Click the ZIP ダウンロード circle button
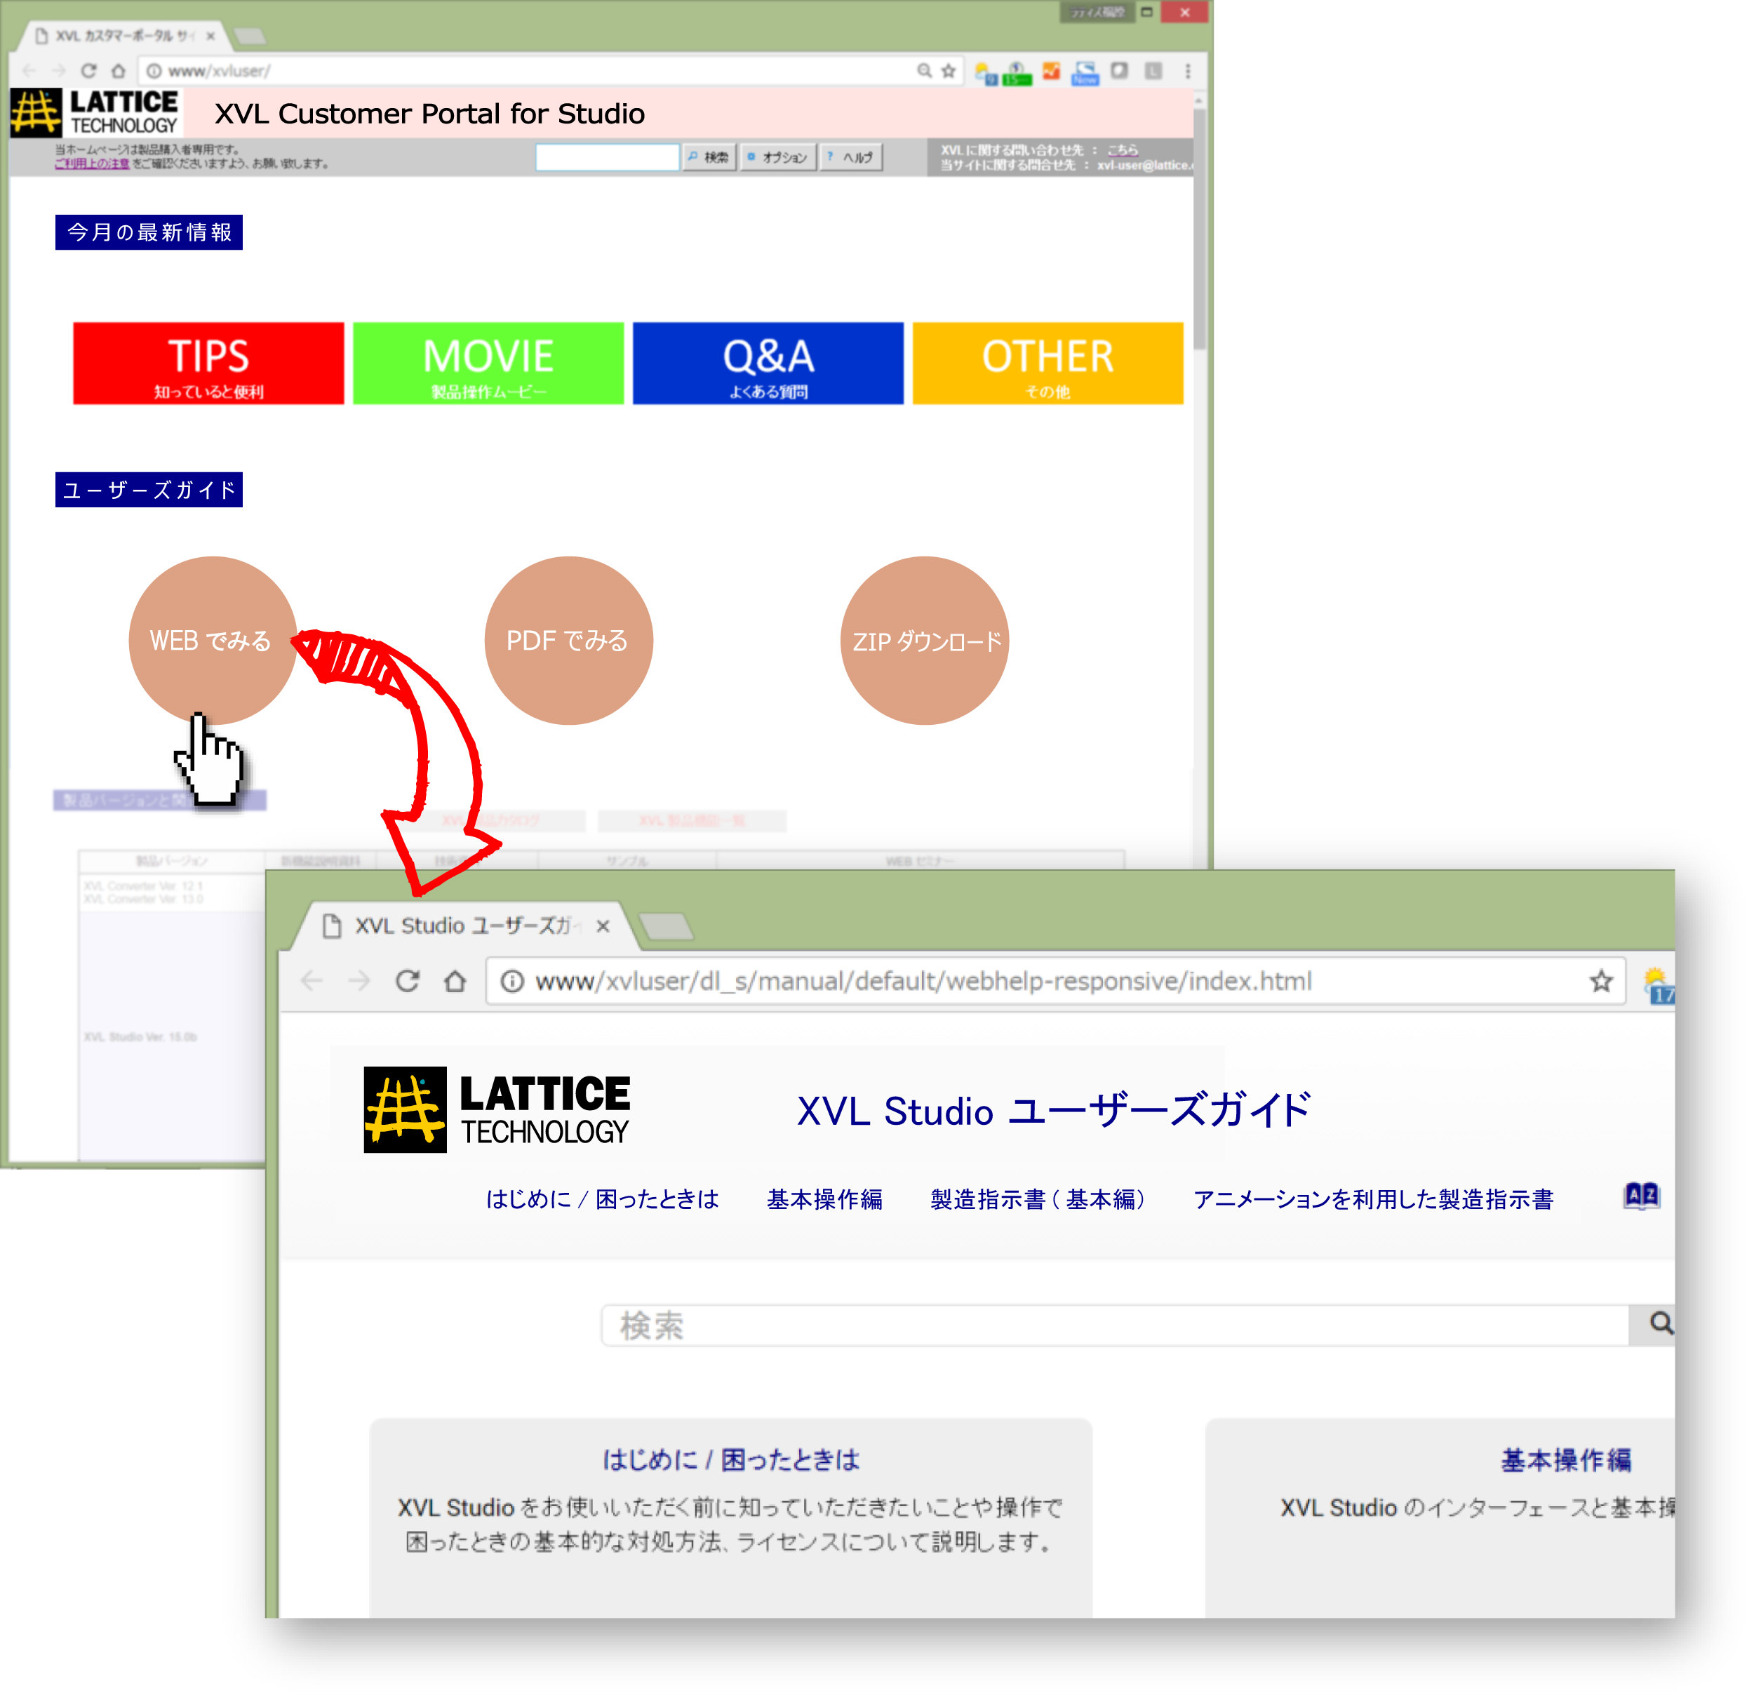Screen dimensions: 1754x1696 [925, 641]
